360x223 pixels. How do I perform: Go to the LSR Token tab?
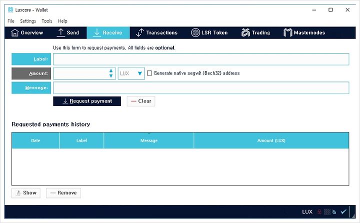[x=209, y=32]
